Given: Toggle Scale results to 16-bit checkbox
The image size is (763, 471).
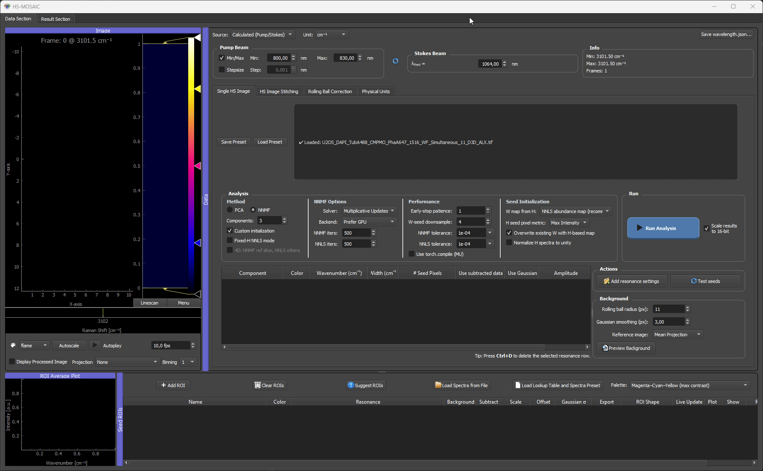Looking at the screenshot, I should tap(707, 228).
